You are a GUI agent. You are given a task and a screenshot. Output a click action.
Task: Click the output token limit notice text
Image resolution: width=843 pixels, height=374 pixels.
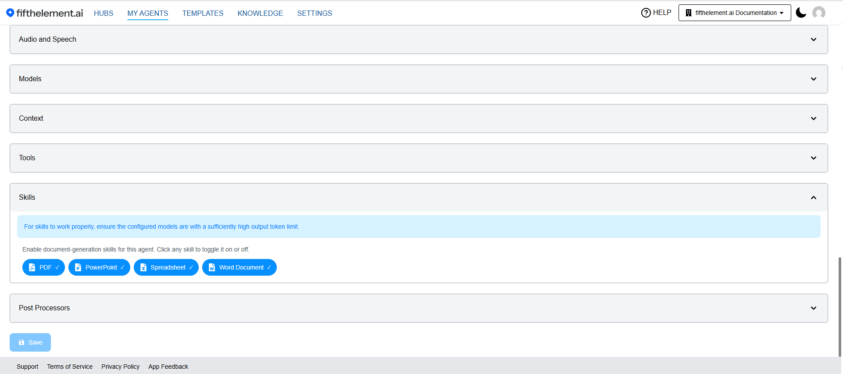[x=161, y=227]
